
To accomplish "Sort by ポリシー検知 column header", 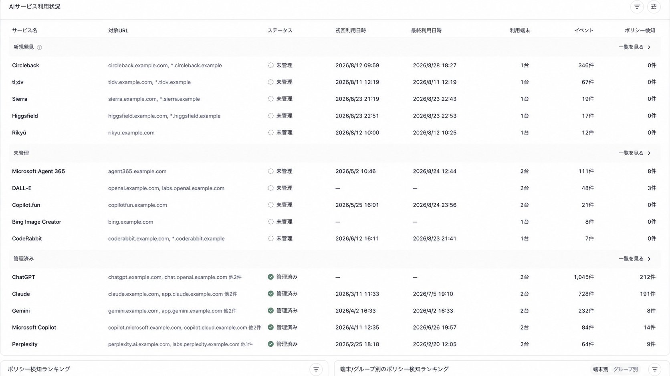I will 640,30.
